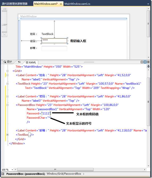This screenshot has width=152, height=178.
Task: Switch to the XAML view tab
Action: [x=31, y=62]
